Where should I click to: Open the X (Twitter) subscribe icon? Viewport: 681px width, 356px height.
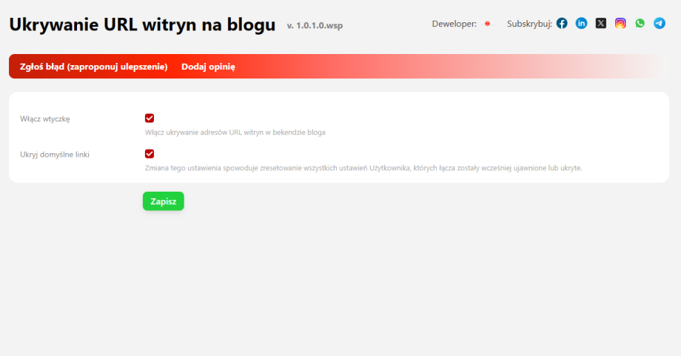point(600,24)
